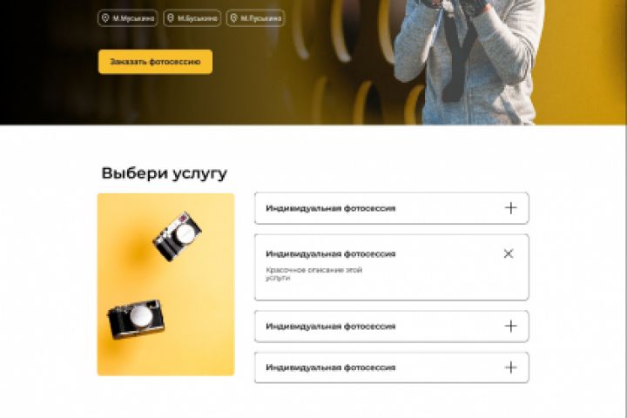Click the lower black camera in the yellow image
The image size is (627, 418).
coord(136,320)
